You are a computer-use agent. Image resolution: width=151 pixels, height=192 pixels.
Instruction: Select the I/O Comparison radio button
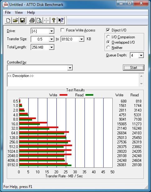tap(108, 37)
